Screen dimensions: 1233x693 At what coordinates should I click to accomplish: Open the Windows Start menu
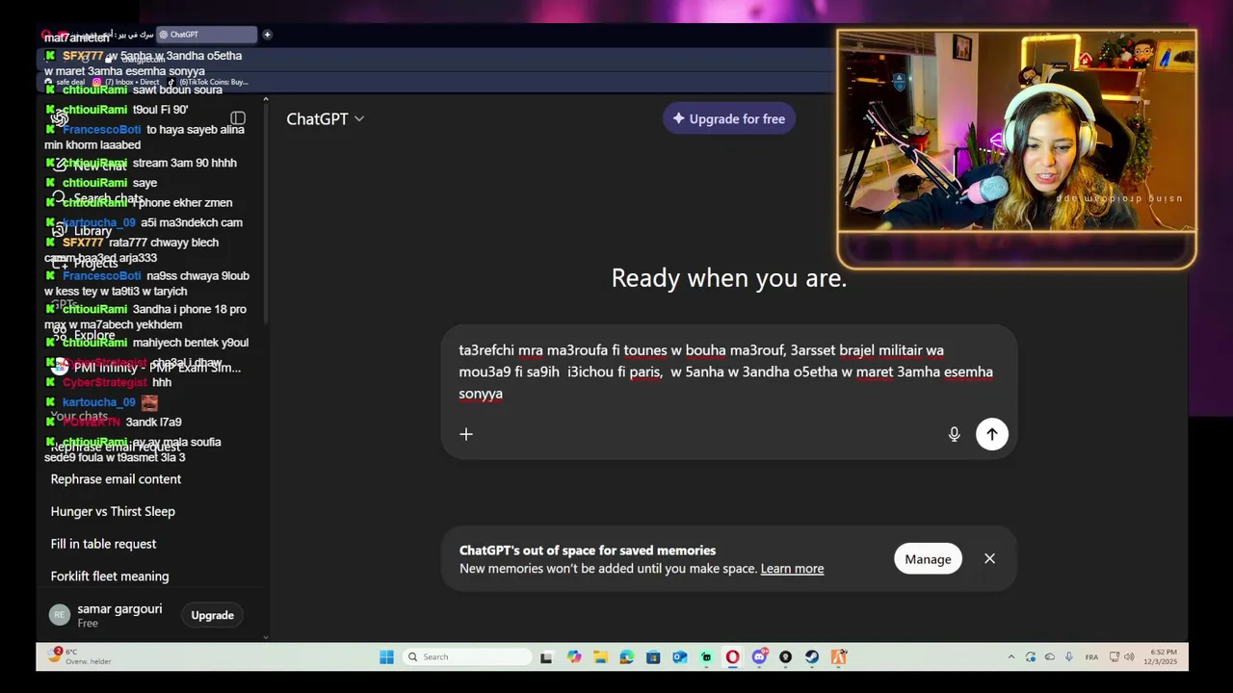pos(386,656)
